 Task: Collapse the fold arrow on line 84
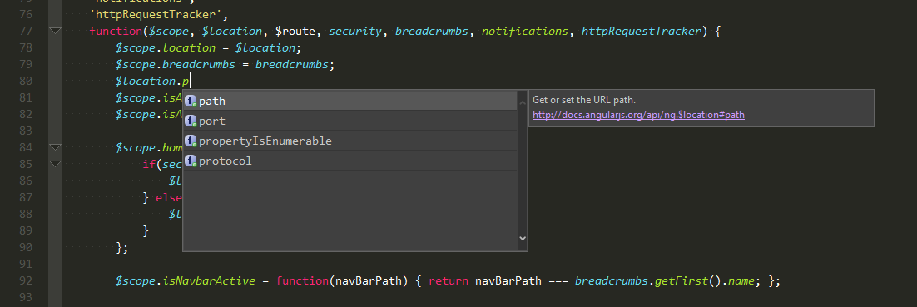[x=55, y=147]
